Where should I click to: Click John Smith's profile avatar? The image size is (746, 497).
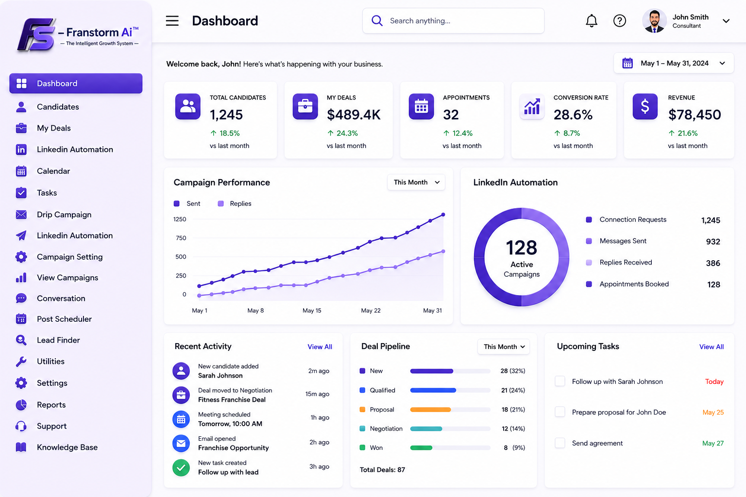click(x=654, y=21)
